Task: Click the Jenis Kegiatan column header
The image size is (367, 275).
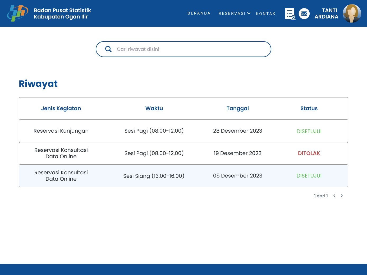Action: click(x=61, y=108)
